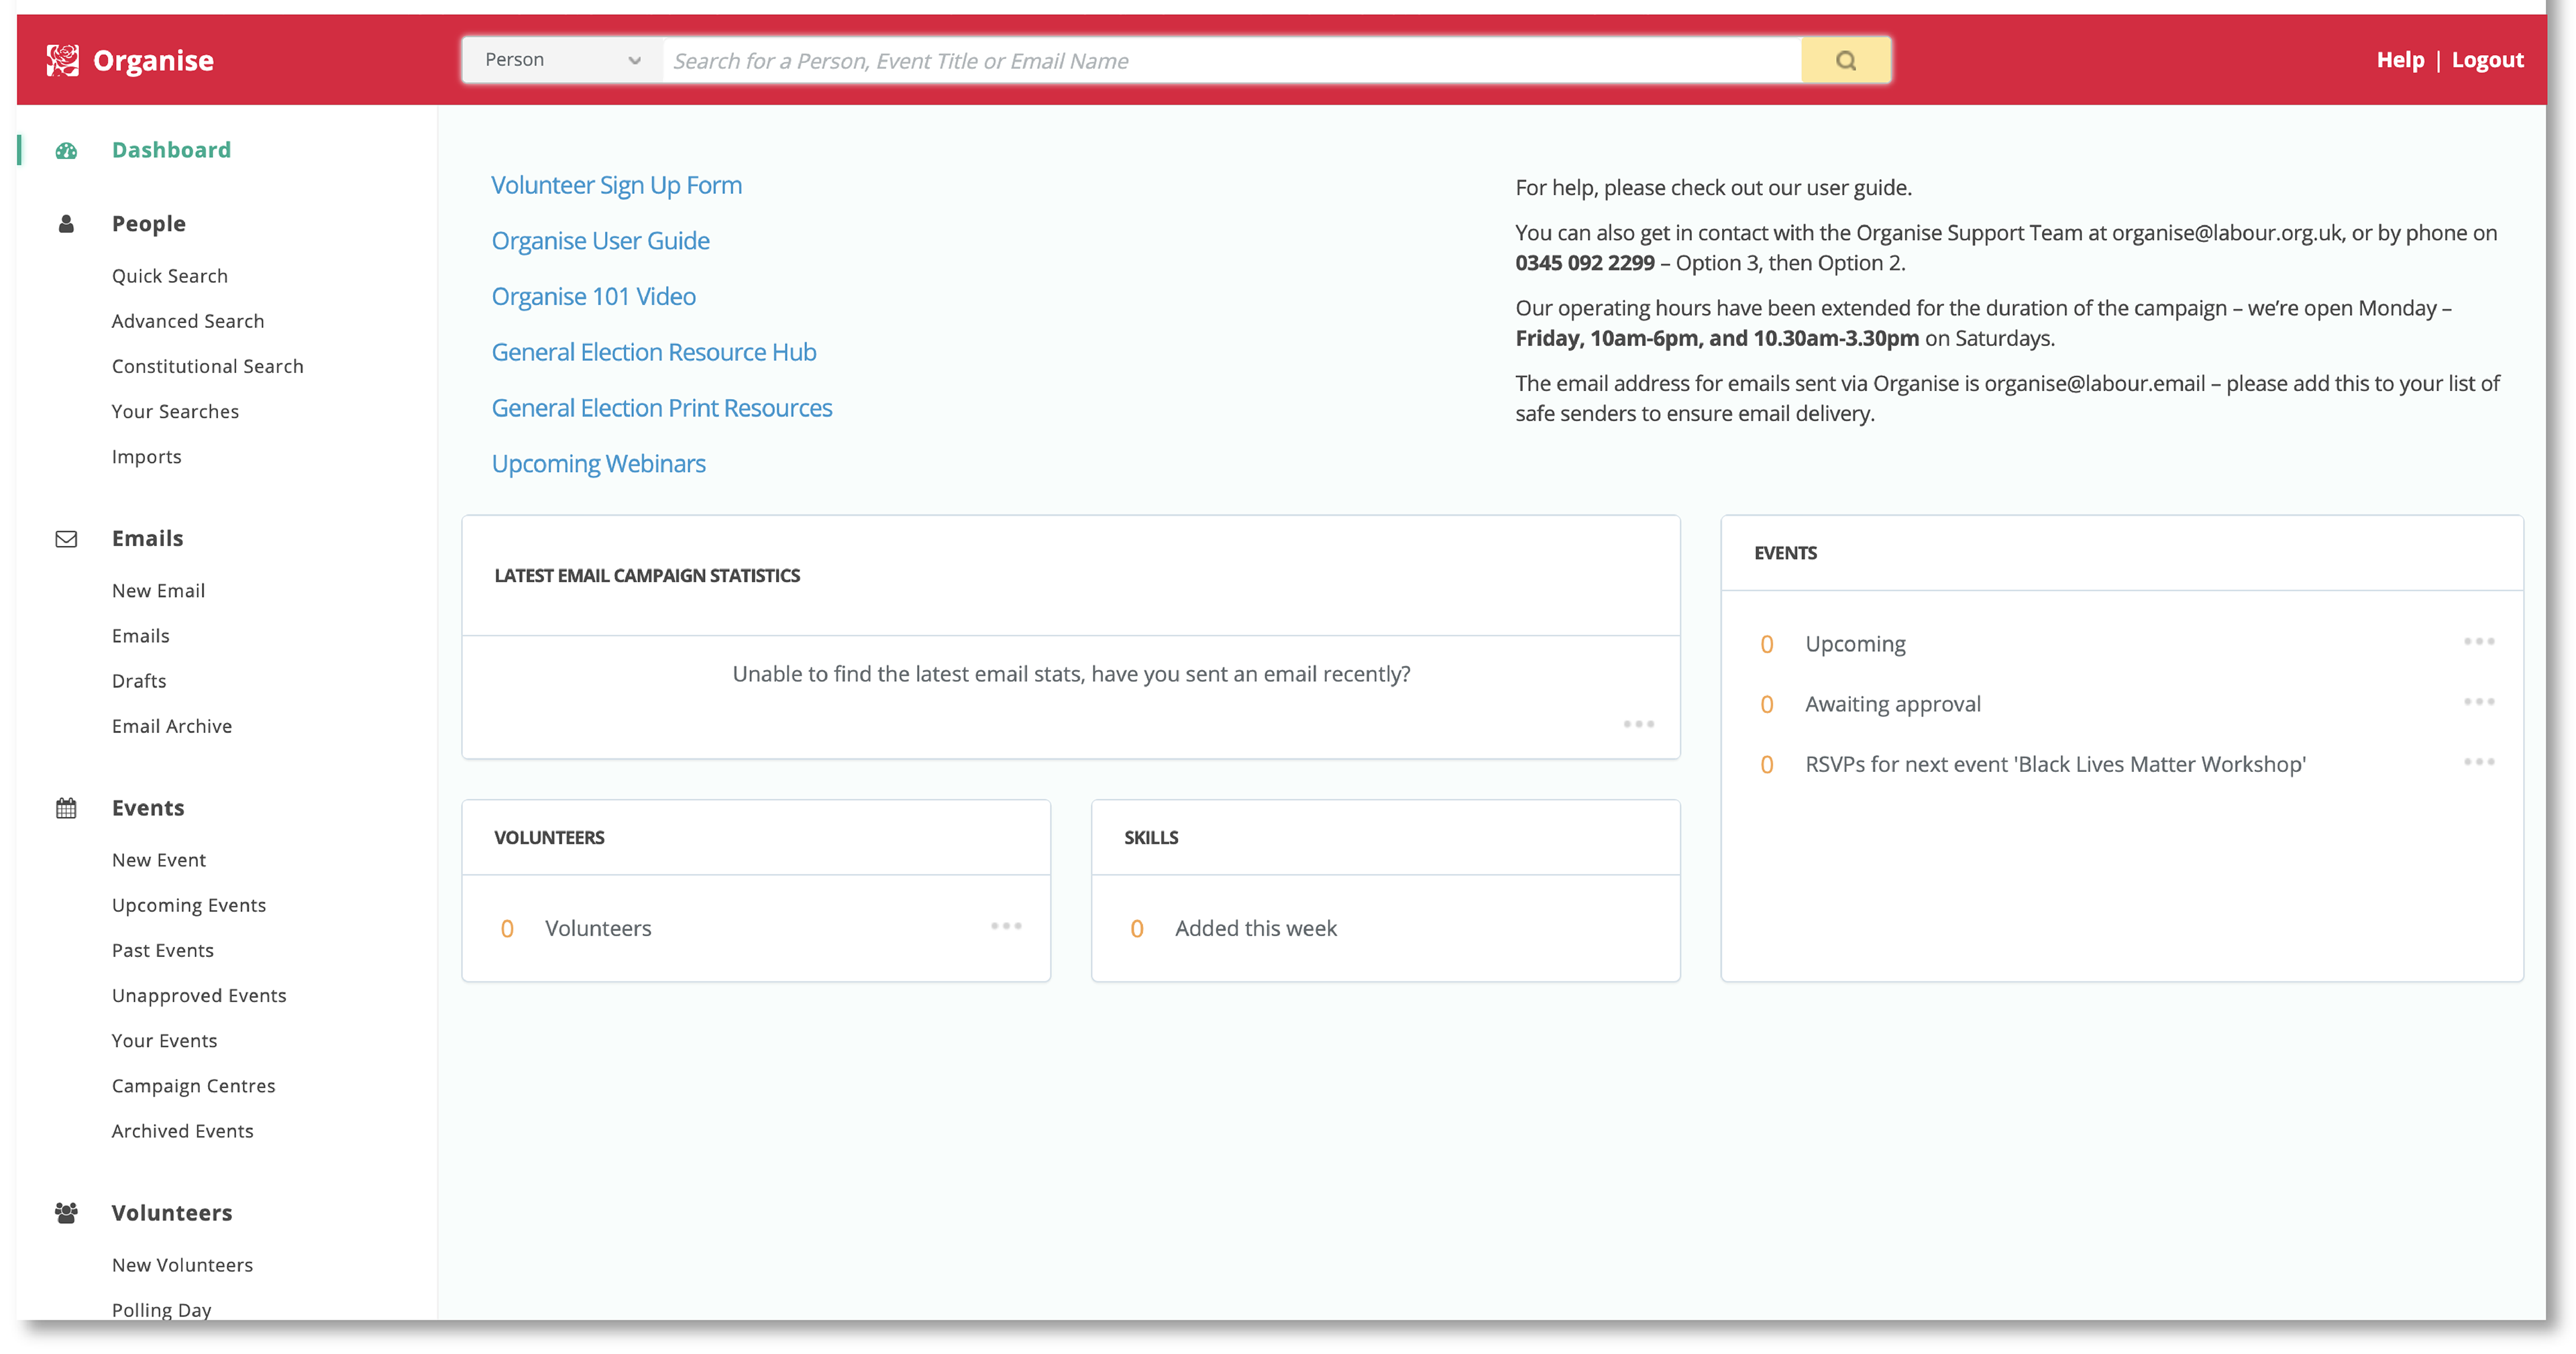This screenshot has height=1354, width=2576.
Task: Open Past Events in the sidebar
Action: [163, 950]
